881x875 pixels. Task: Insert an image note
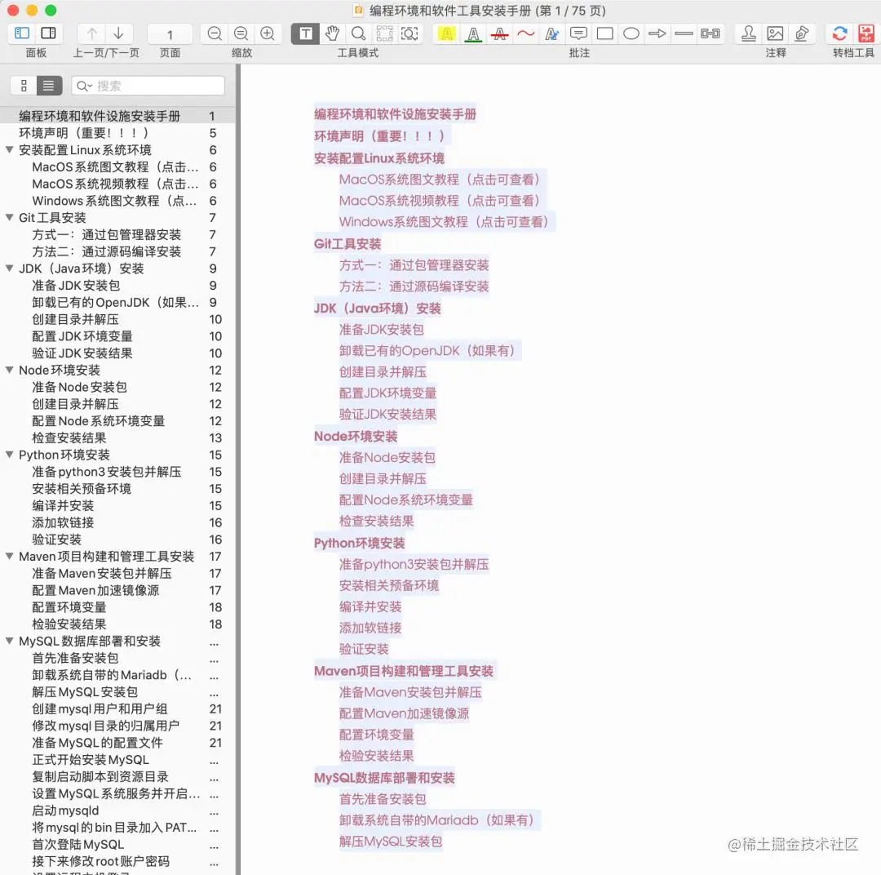[775, 33]
